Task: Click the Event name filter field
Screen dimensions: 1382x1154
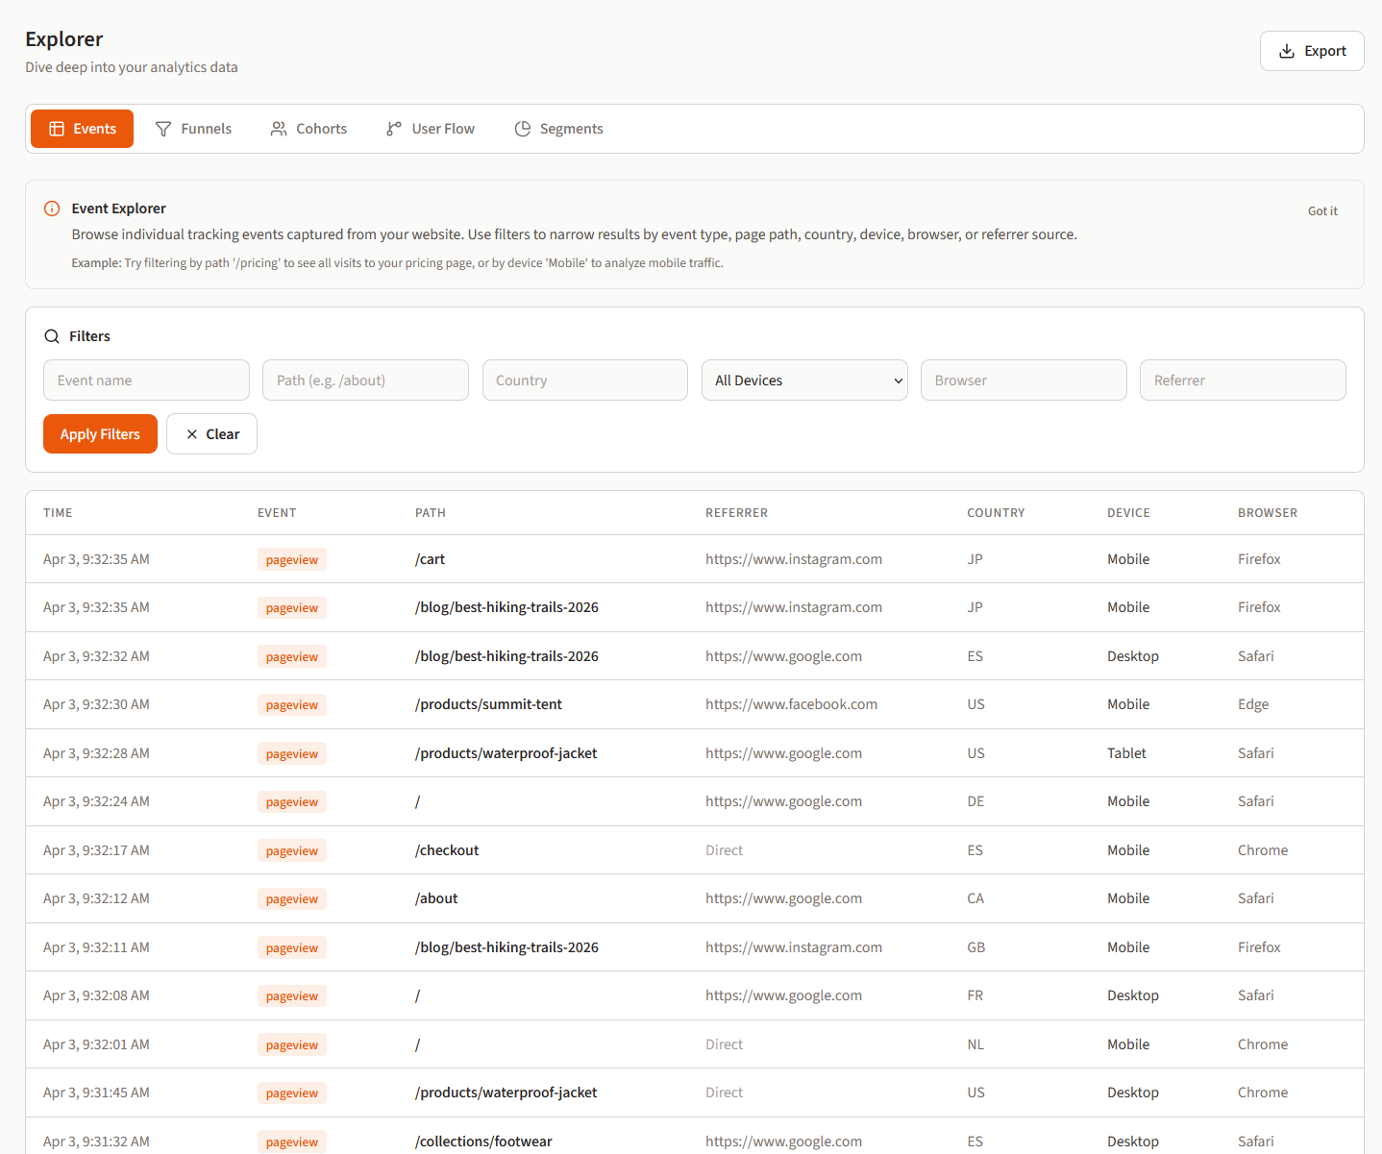Action: [x=146, y=380]
